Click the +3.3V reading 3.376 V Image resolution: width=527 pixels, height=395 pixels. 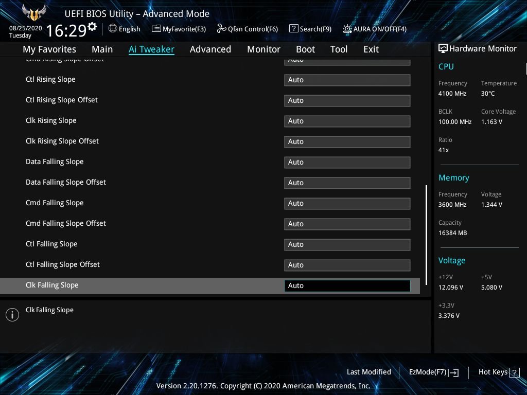449,316
